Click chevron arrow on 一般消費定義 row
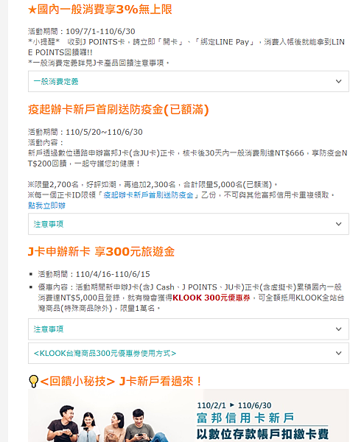 (x=339, y=82)
